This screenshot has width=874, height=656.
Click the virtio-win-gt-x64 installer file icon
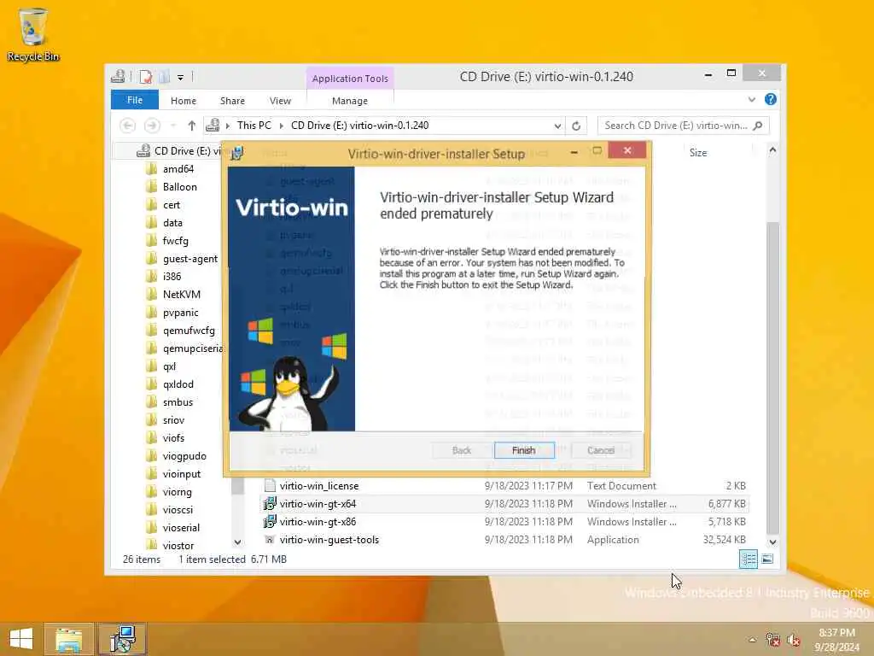click(270, 504)
